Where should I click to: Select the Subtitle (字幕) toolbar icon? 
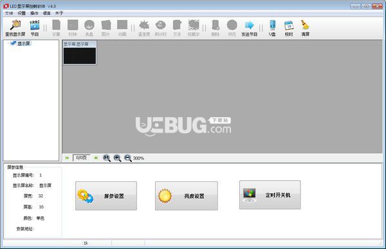tap(56, 25)
